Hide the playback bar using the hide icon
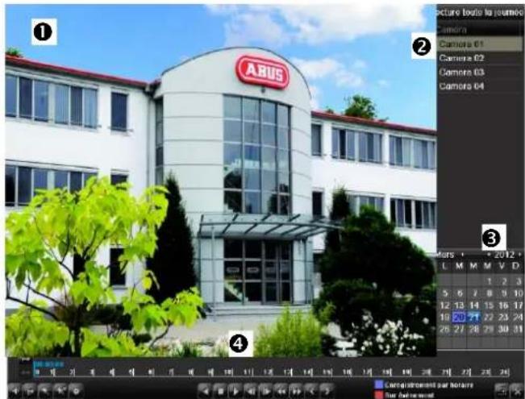This screenshot has width=525, height=399. (502, 391)
